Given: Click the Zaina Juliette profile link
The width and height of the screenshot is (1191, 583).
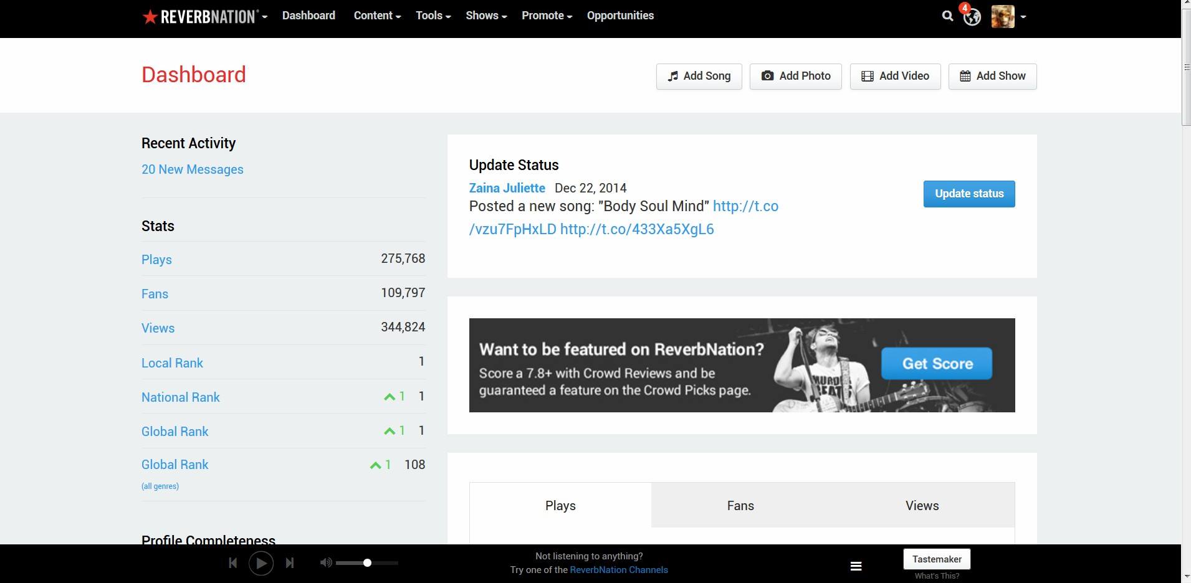Looking at the screenshot, I should 507,188.
